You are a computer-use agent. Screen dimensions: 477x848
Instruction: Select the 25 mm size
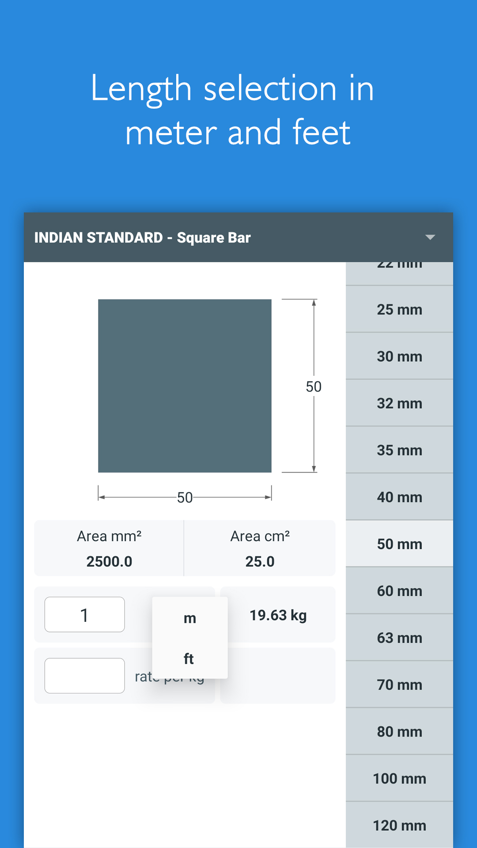(x=399, y=310)
